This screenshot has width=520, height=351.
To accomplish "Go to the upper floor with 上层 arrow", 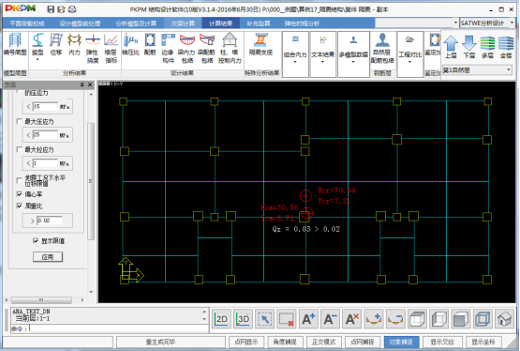I will pos(451,47).
